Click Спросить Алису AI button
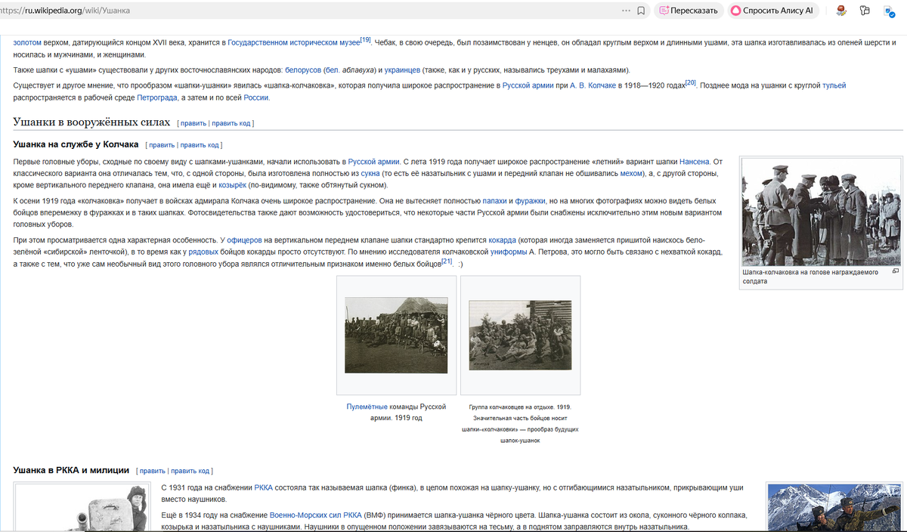Image resolution: width=907 pixels, height=532 pixels. tap(774, 11)
